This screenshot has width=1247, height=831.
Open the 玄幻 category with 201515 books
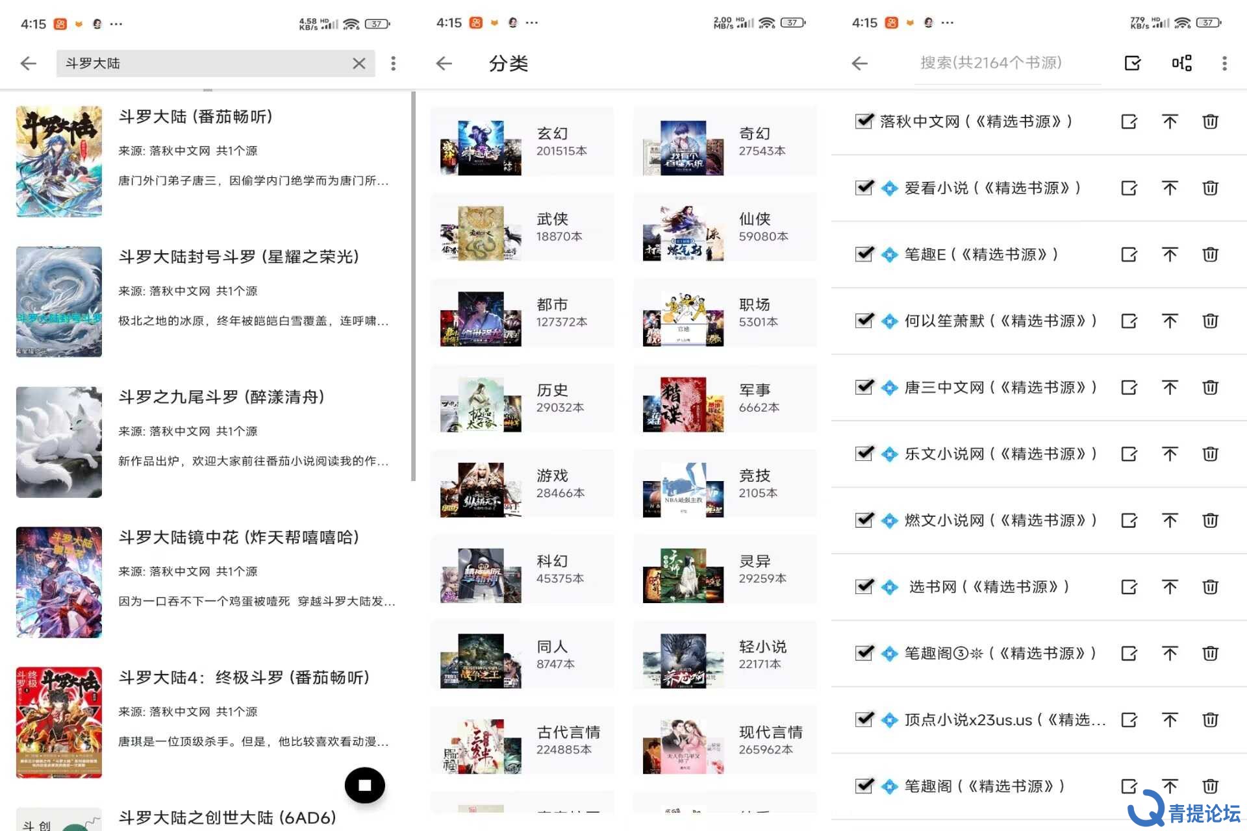522,142
